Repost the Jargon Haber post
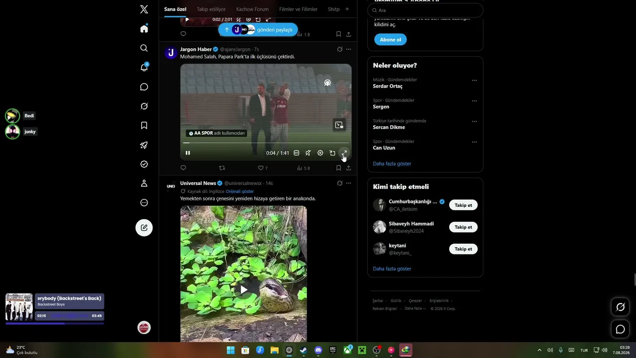The width and height of the screenshot is (636, 358). tap(222, 168)
